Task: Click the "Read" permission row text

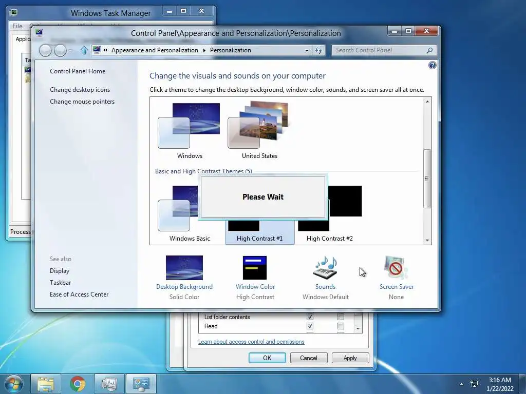Action: 211,326
